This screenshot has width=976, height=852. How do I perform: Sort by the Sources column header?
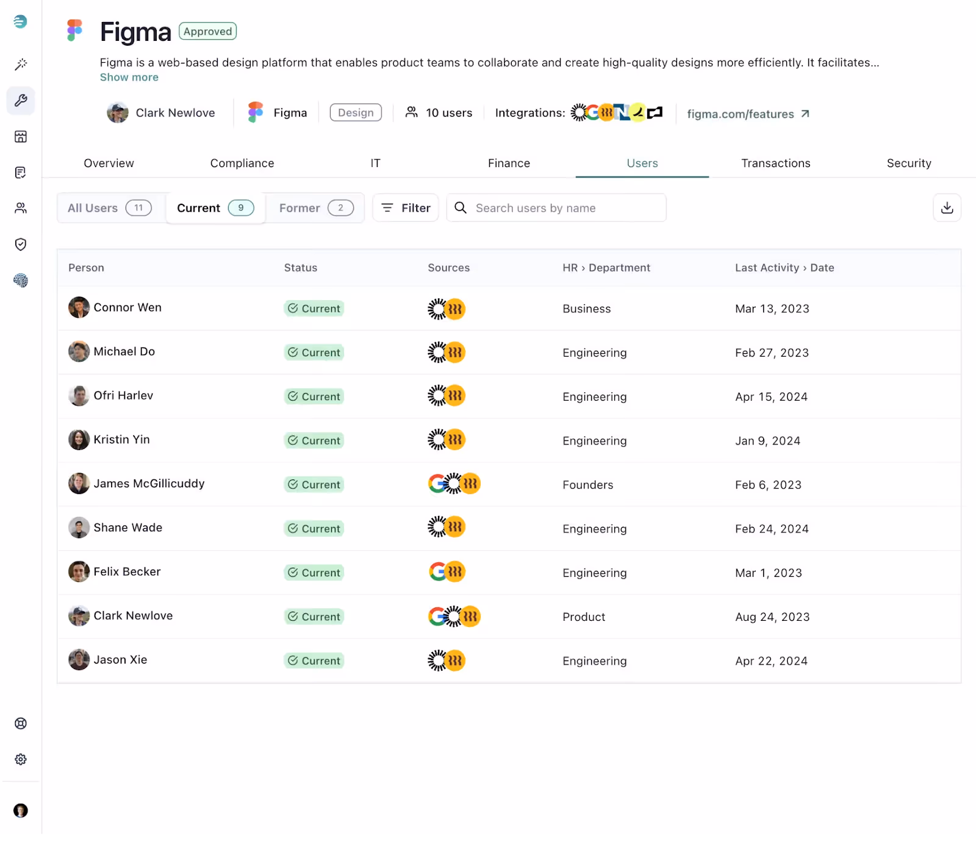[x=449, y=268]
